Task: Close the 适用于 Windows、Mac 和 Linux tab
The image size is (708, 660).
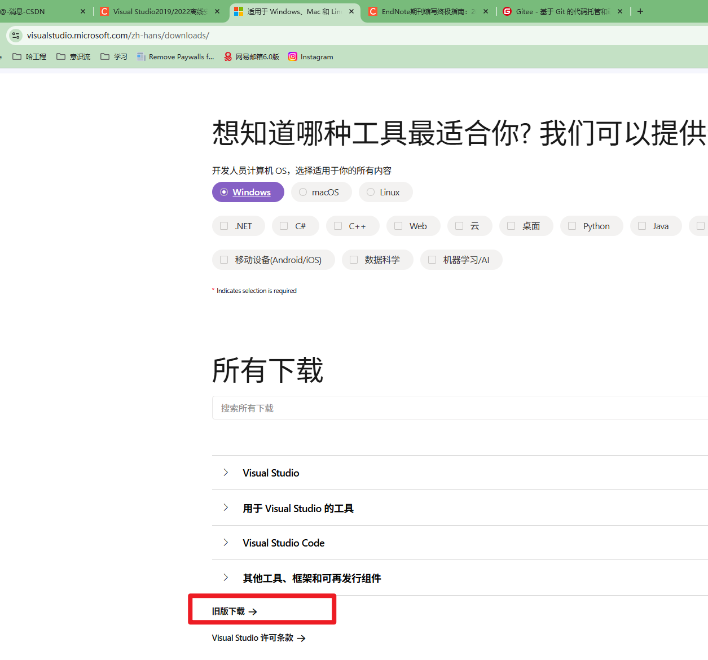Action: (x=351, y=11)
